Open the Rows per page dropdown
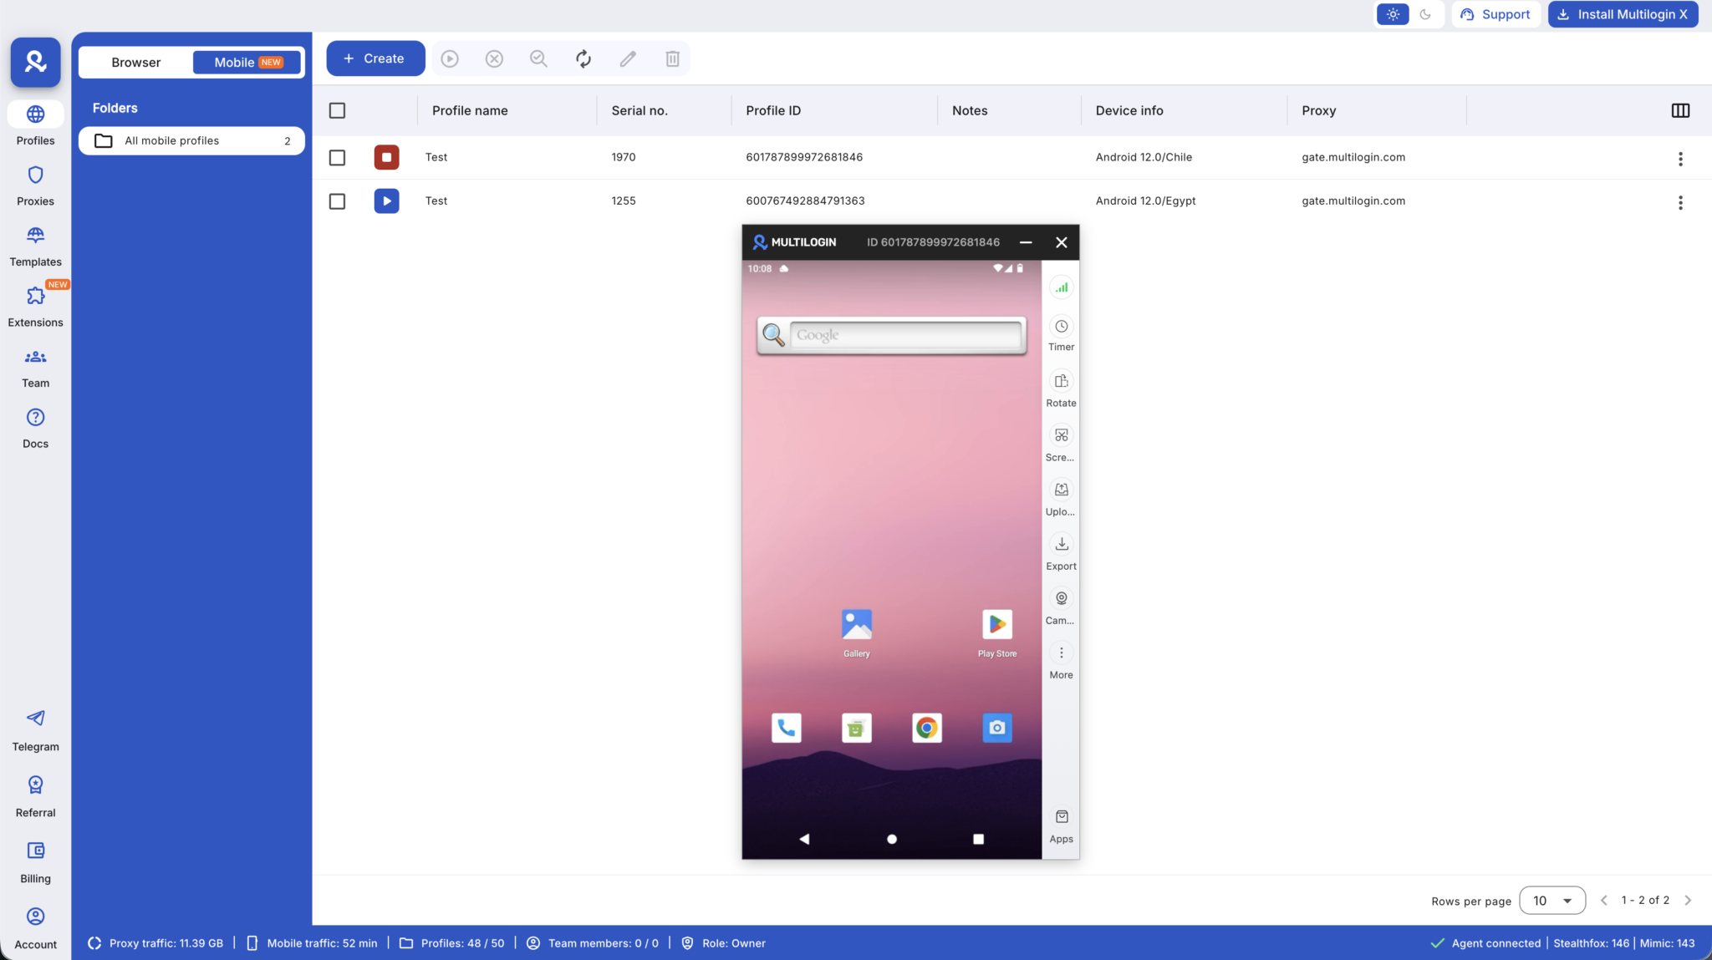This screenshot has height=960, width=1712. point(1551,901)
